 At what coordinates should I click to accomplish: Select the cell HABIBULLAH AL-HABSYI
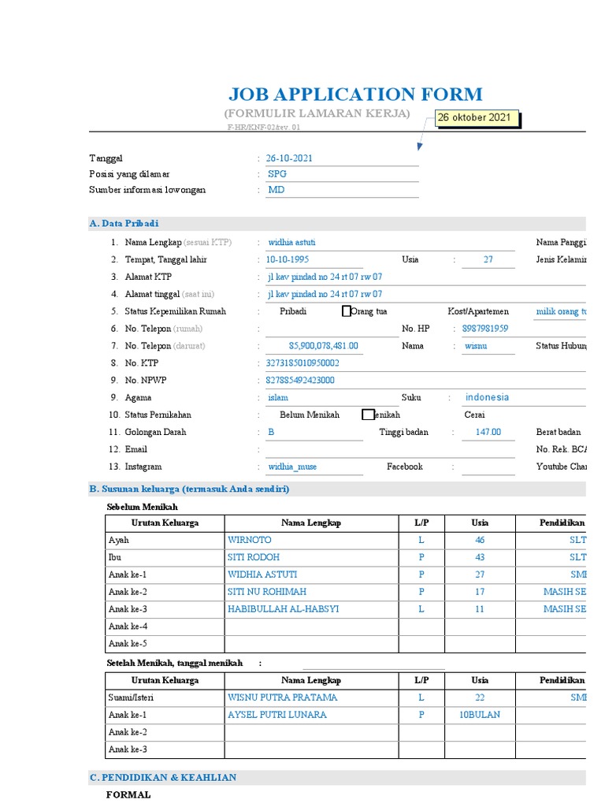(311, 609)
